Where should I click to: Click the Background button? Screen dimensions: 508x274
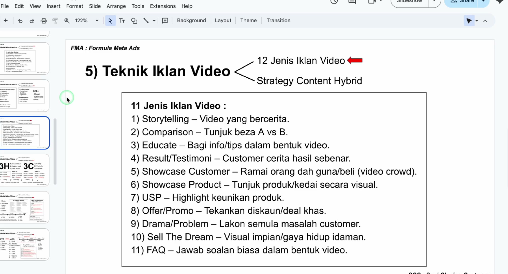[191, 21]
